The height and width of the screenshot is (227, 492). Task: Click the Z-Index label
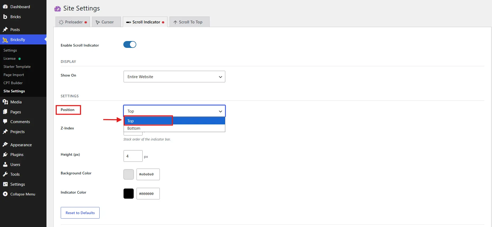tap(67, 128)
